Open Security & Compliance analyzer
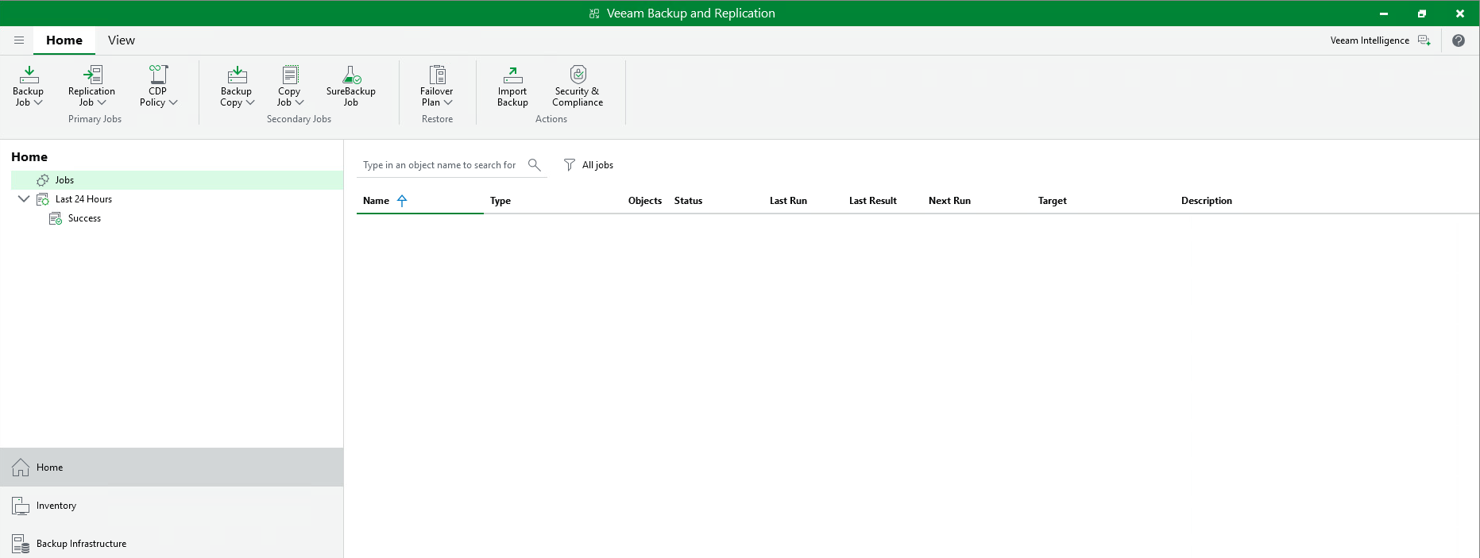 point(578,86)
